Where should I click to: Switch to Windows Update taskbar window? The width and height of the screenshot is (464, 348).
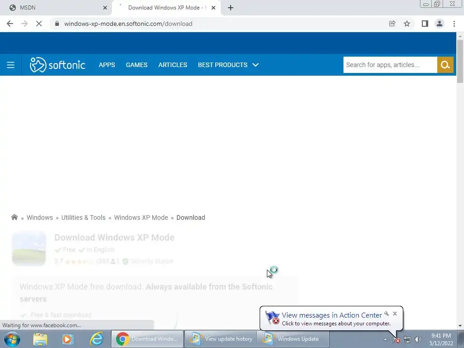(293, 339)
